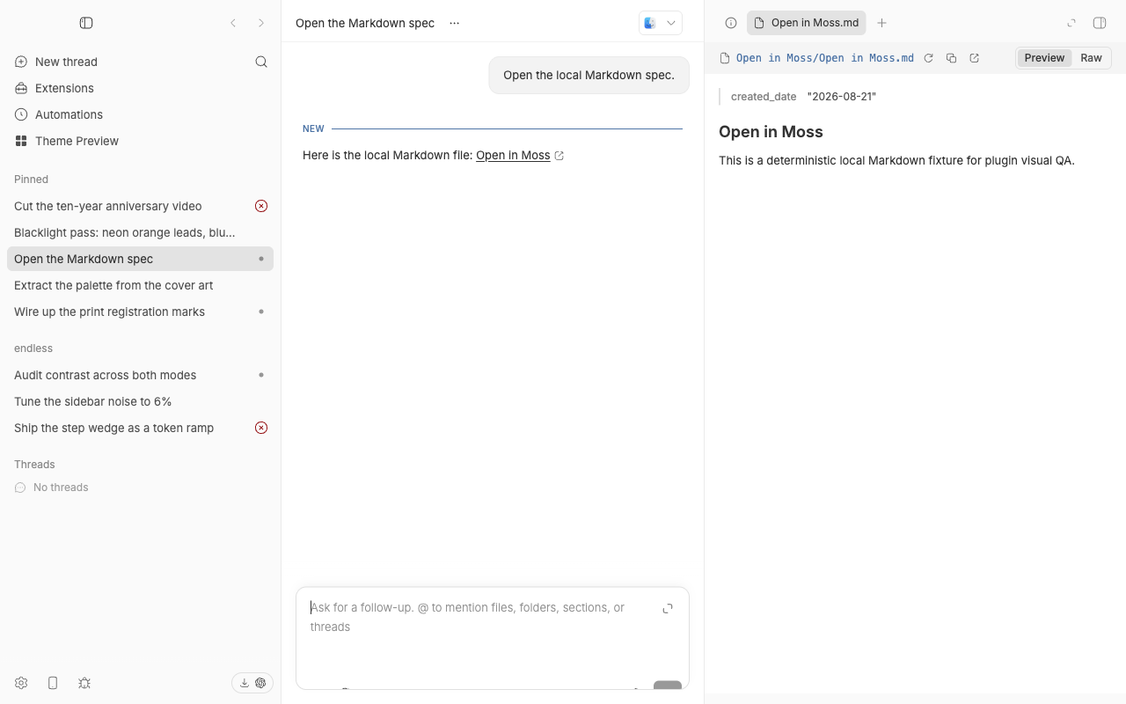Click the 'endless' section header
Image resolution: width=1126 pixels, height=704 pixels.
tap(33, 348)
